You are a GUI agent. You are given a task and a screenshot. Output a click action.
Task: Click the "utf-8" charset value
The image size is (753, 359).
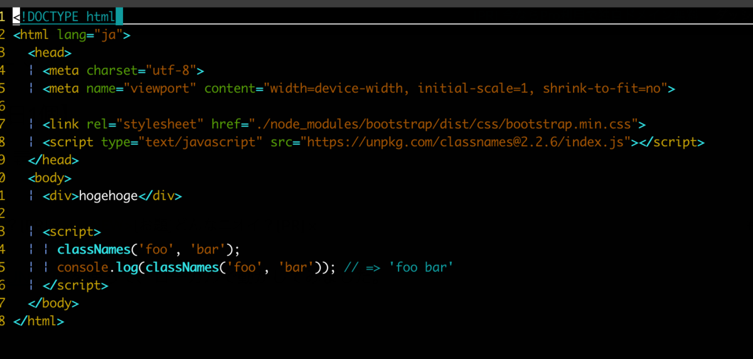click(x=171, y=70)
